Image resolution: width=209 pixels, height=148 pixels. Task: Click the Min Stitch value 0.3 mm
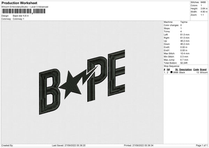184,57
